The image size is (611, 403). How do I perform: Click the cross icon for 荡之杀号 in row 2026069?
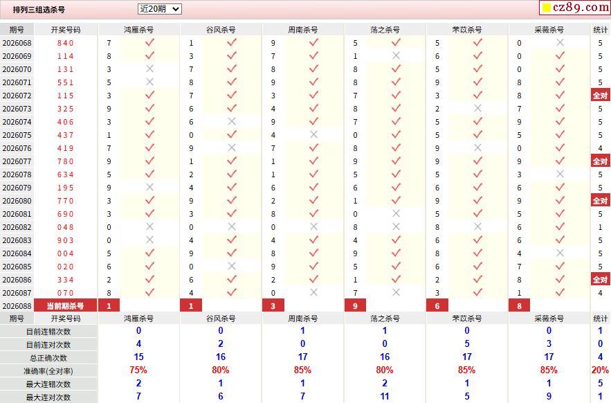[396, 56]
